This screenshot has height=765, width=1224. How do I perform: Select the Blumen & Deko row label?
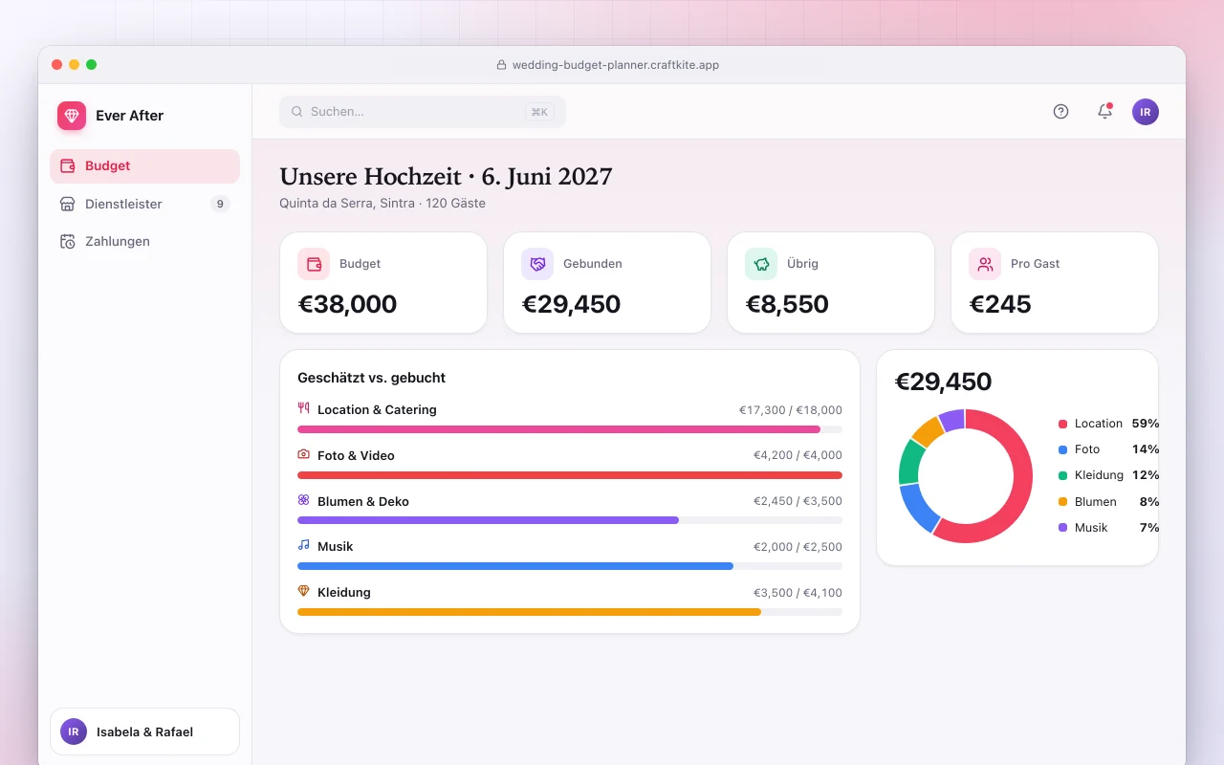pyautogui.click(x=363, y=501)
